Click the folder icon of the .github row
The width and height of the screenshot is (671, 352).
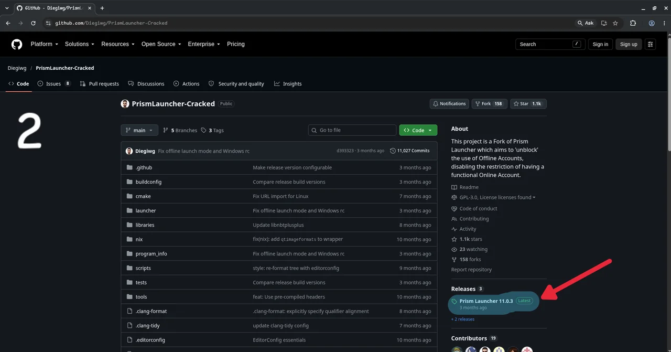(129, 167)
